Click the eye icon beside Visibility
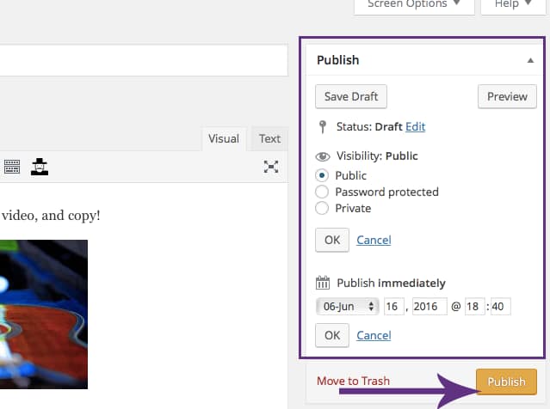Screen dimensions: 550x409 click(323, 157)
